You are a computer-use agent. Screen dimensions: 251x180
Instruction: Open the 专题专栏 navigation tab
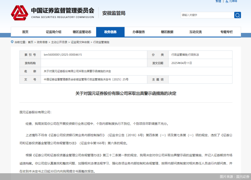pyautogui.click(x=226, y=32)
